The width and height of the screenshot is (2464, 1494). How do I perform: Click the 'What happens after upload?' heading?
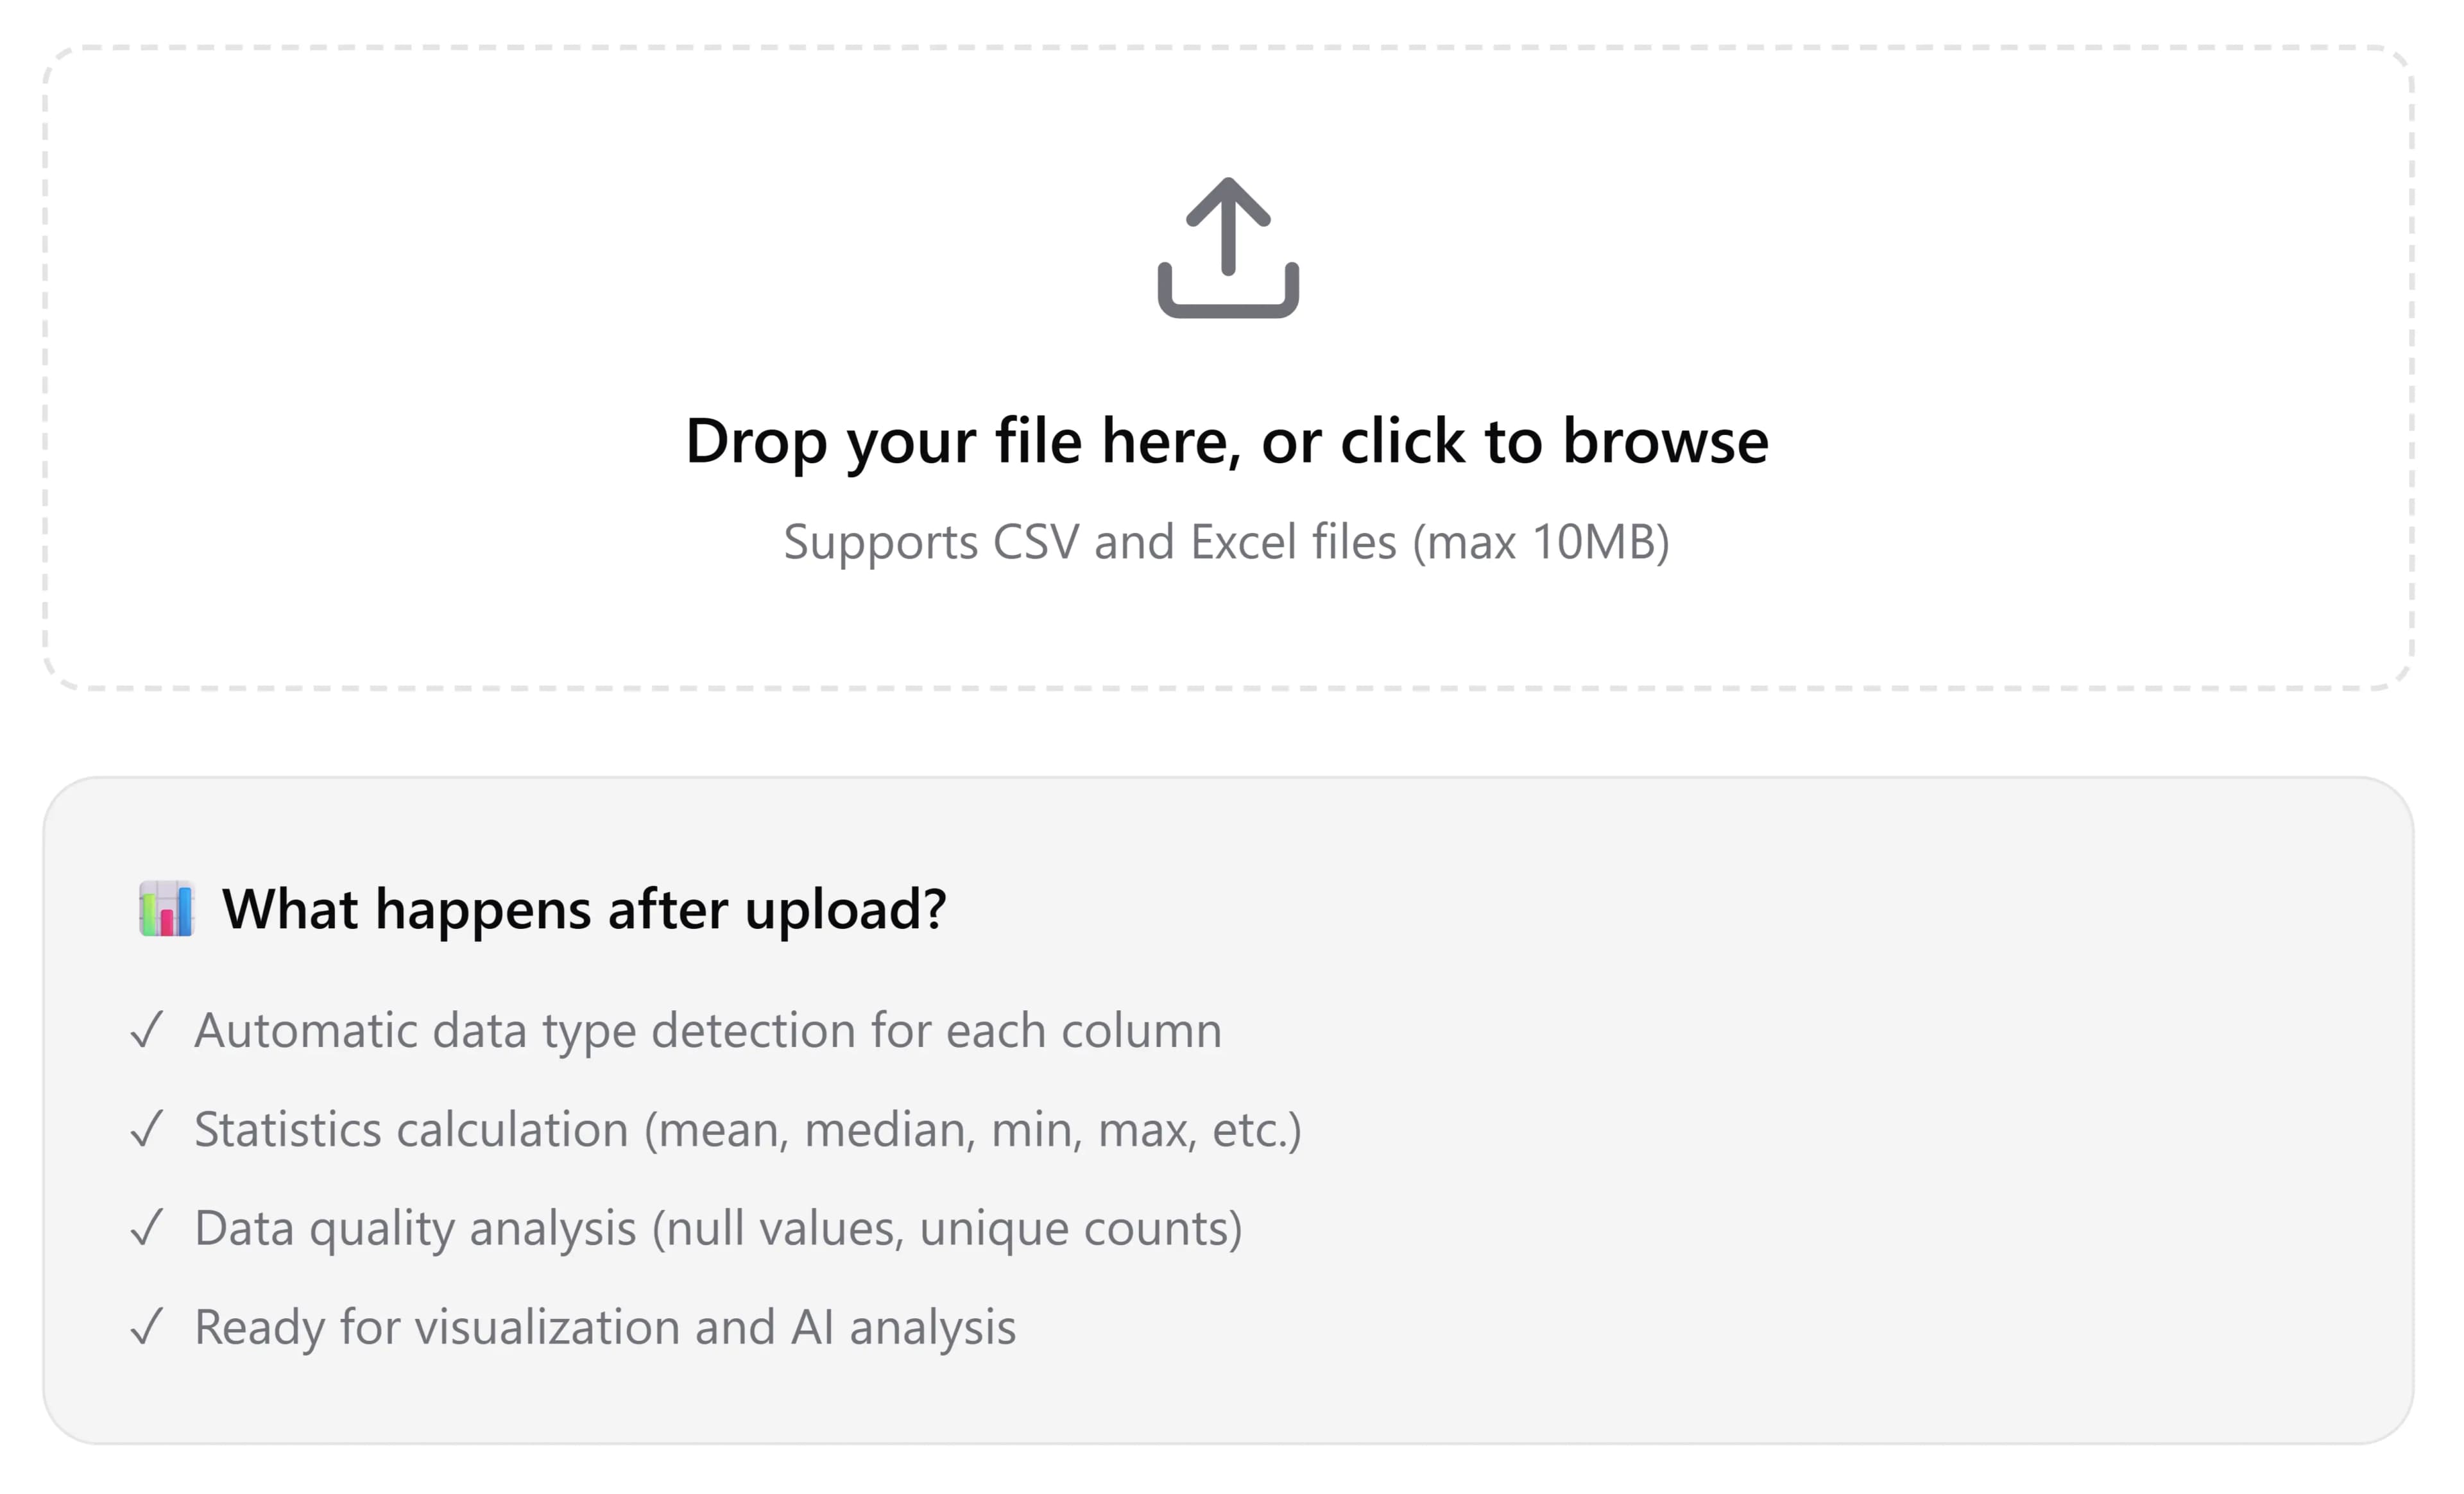point(585,910)
